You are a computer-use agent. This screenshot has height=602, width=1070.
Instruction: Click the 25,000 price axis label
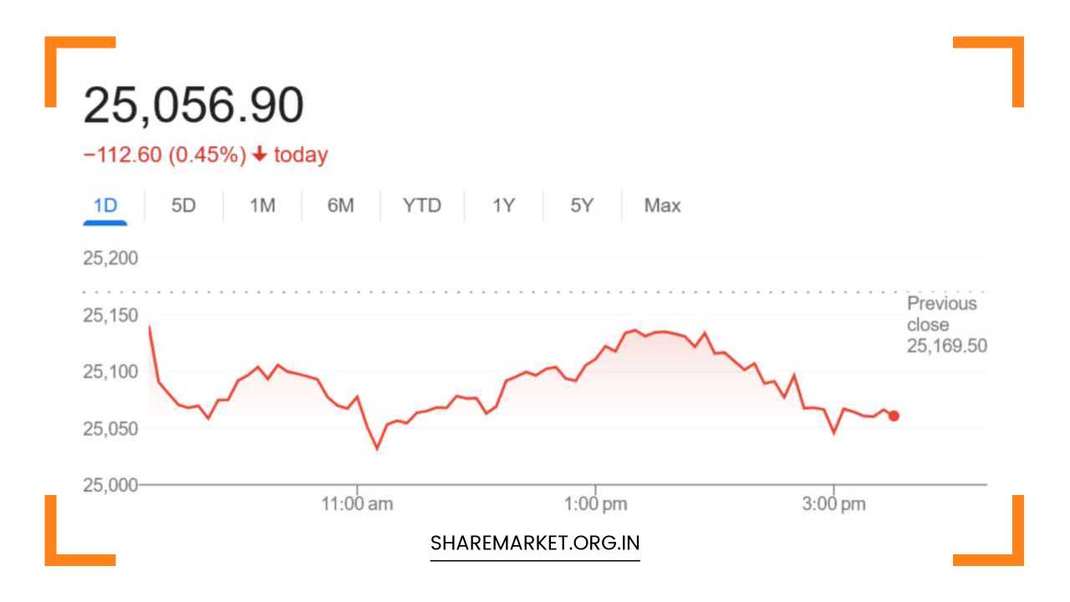[110, 485]
